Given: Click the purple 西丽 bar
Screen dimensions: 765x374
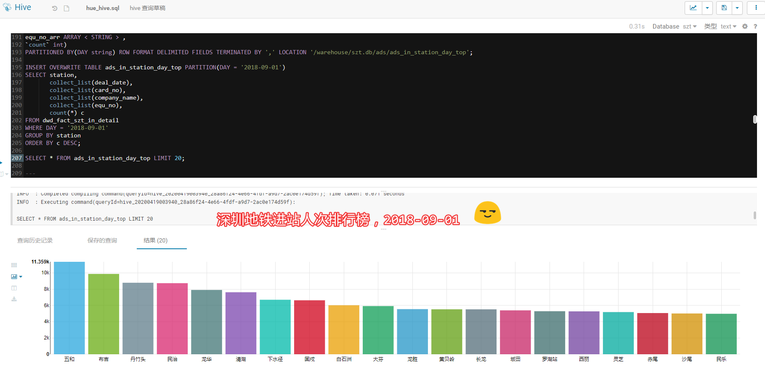Looking at the screenshot, I should pyautogui.click(x=584, y=333).
